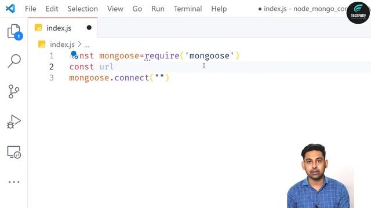Viewport: 371px width, 208px height.
Task: Open the Source Control view
Action: 14,91
